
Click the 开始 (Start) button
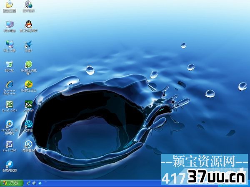click(x=11, y=183)
